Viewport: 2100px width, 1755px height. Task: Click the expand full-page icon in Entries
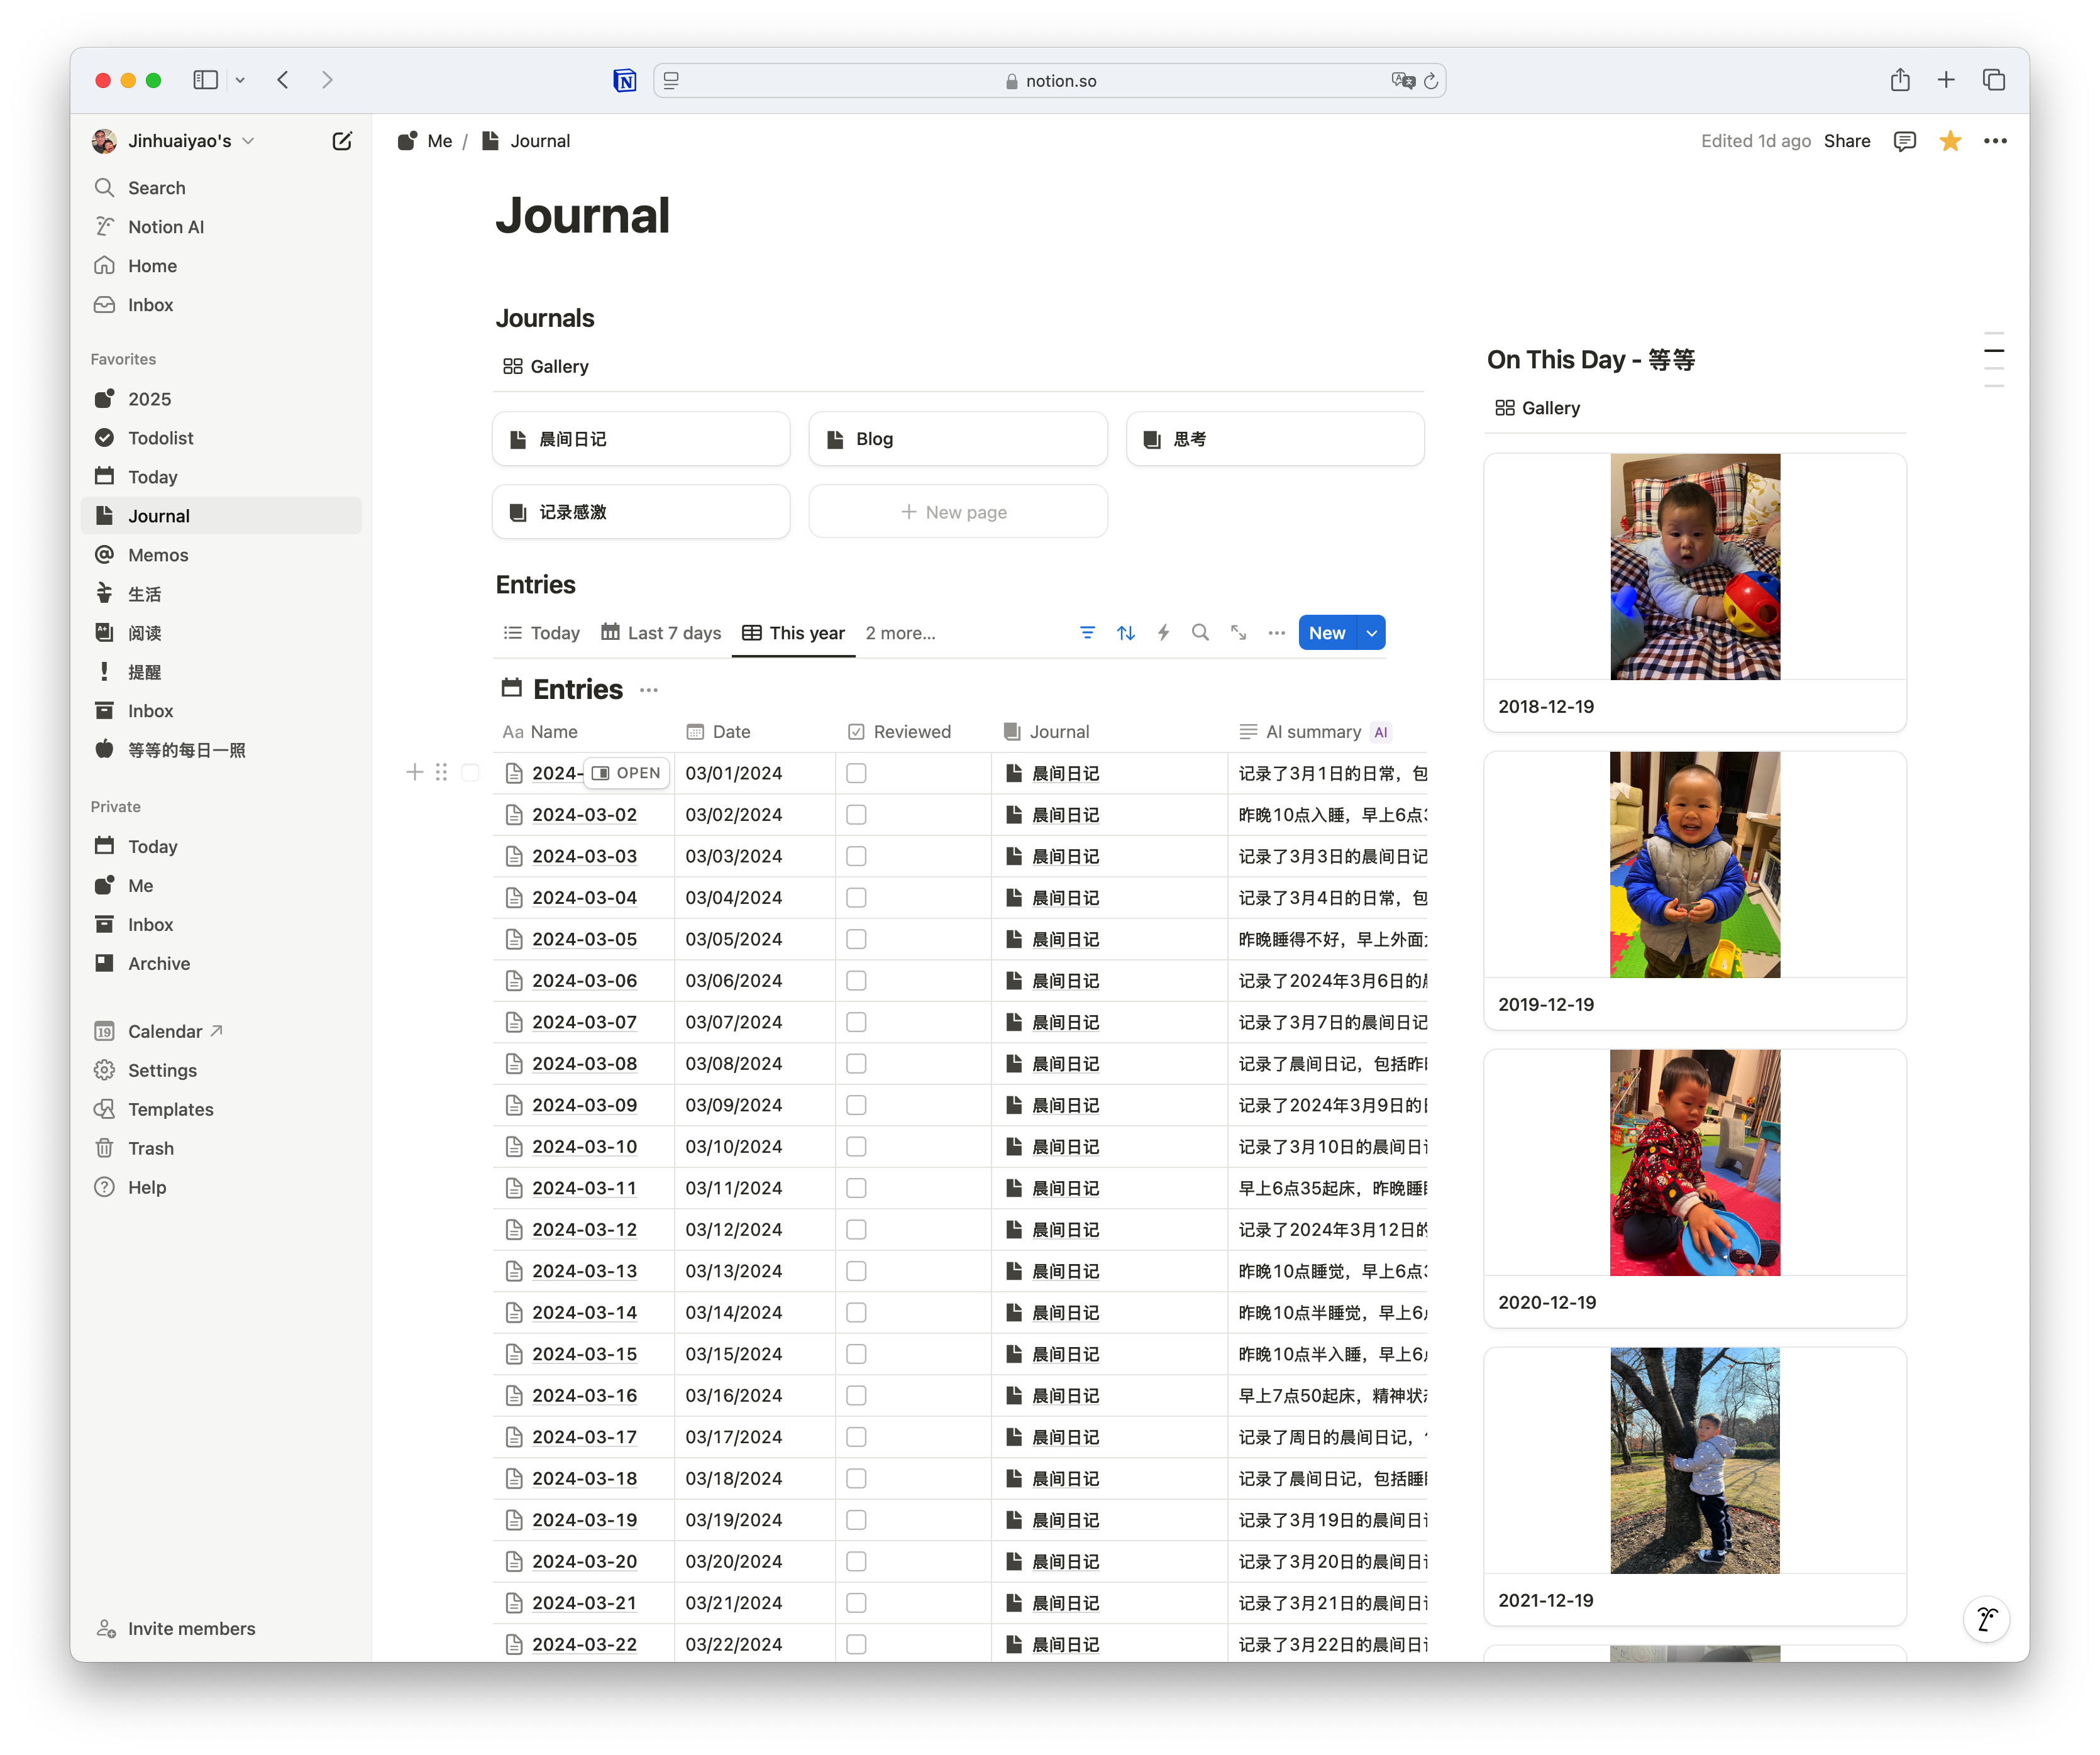[x=1239, y=633]
